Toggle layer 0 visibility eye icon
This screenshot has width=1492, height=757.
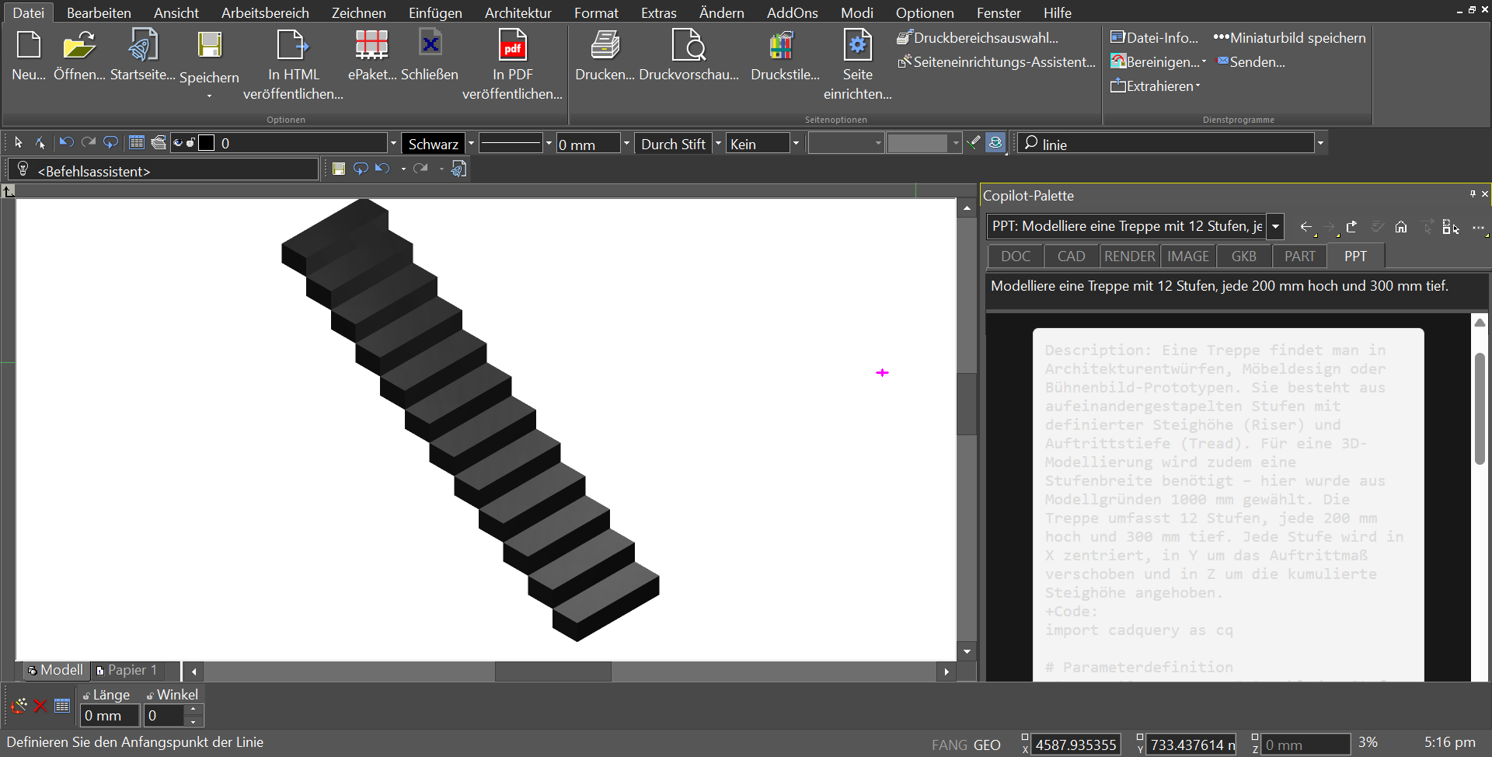click(177, 143)
